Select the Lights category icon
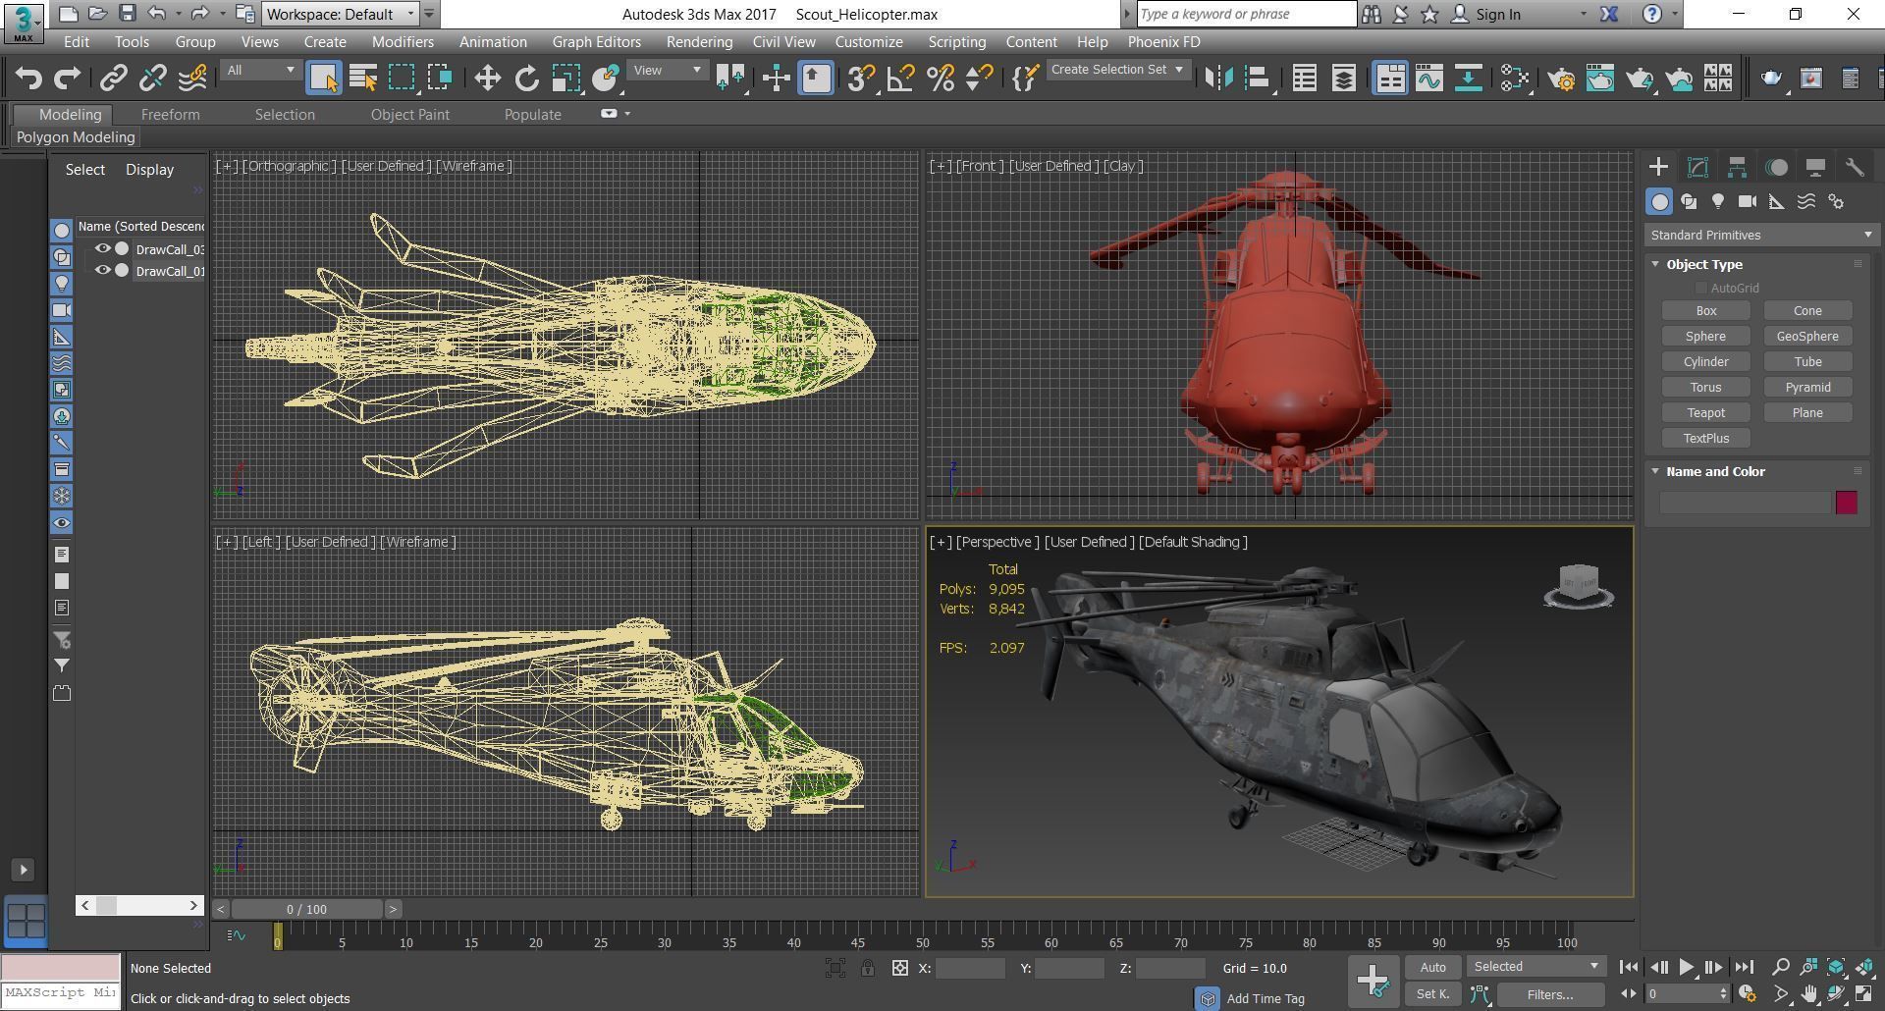 tap(1718, 201)
